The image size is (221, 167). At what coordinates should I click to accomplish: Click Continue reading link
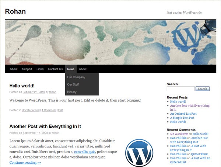(25, 162)
